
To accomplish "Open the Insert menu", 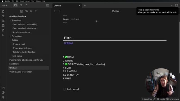I will 22,1.
